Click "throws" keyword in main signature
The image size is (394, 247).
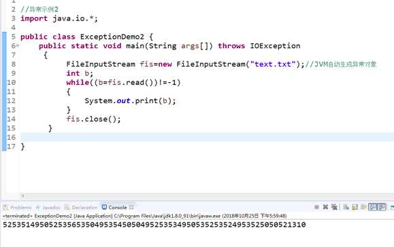click(231, 46)
